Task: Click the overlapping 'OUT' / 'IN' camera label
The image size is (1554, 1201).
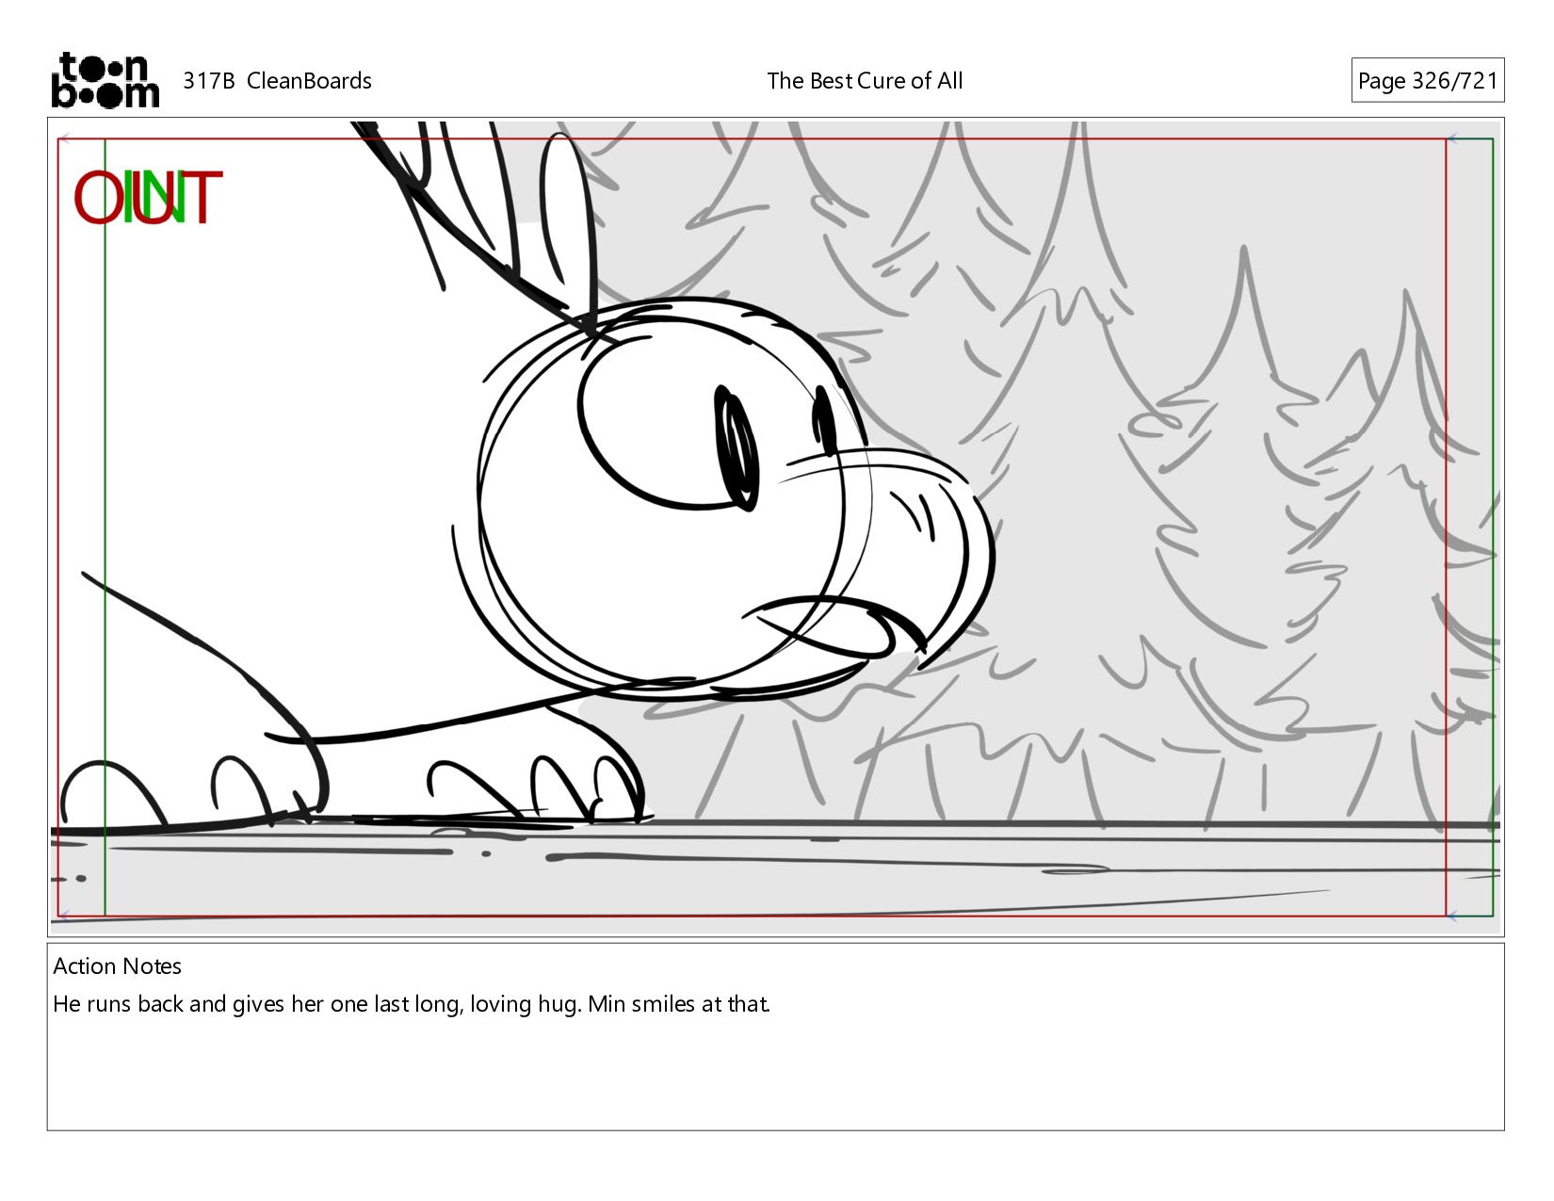Action: point(148,198)
